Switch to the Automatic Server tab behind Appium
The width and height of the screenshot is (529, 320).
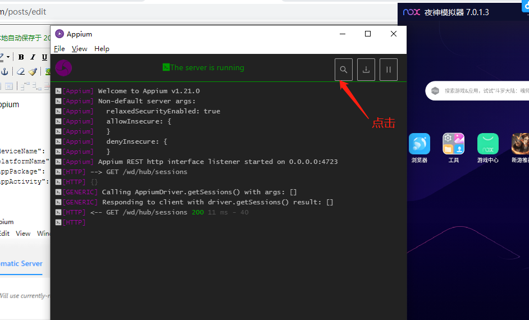(21, 263)
